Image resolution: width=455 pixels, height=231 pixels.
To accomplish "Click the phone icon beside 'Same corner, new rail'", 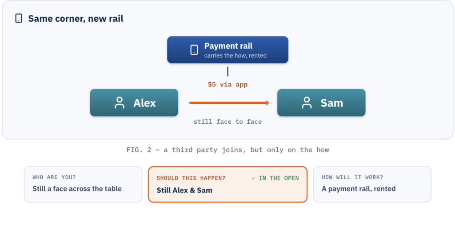I will [x=19, y=19].
